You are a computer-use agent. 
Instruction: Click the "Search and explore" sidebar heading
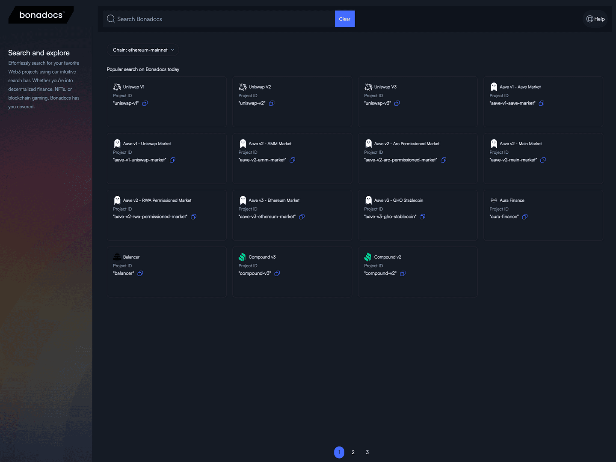[x=39, y=53]
